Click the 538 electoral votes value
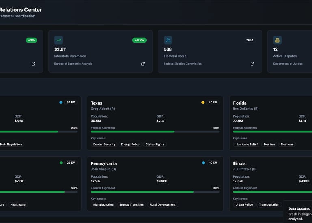Viewport: 312px width, 223px height. (x=168, y=49)
